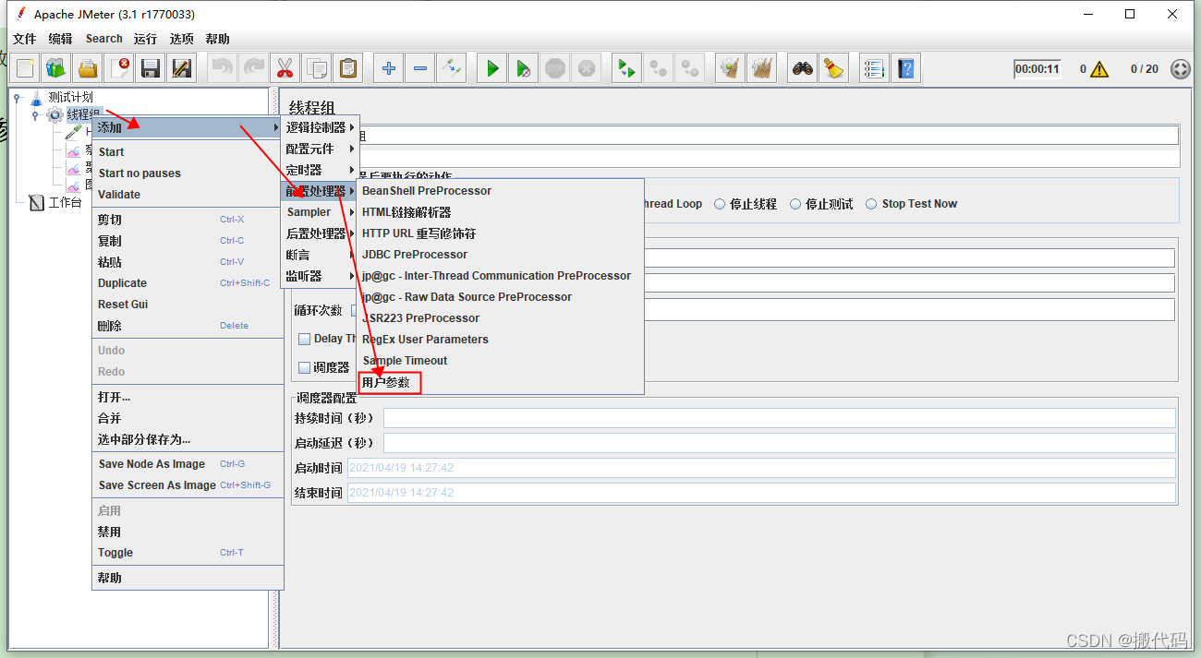Click the Open file folder icon
1201x658 pixels.
point(88,68)
